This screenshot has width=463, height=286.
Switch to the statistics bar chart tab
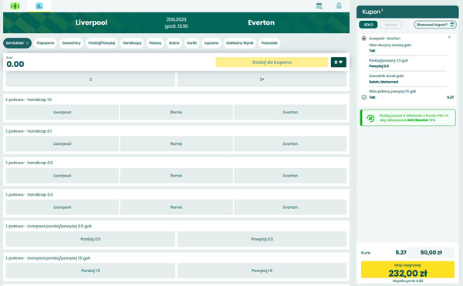[x=39, y=6]
